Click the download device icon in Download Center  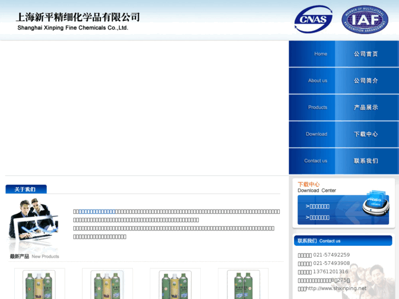pyautogui.click(x=376, y=203)
